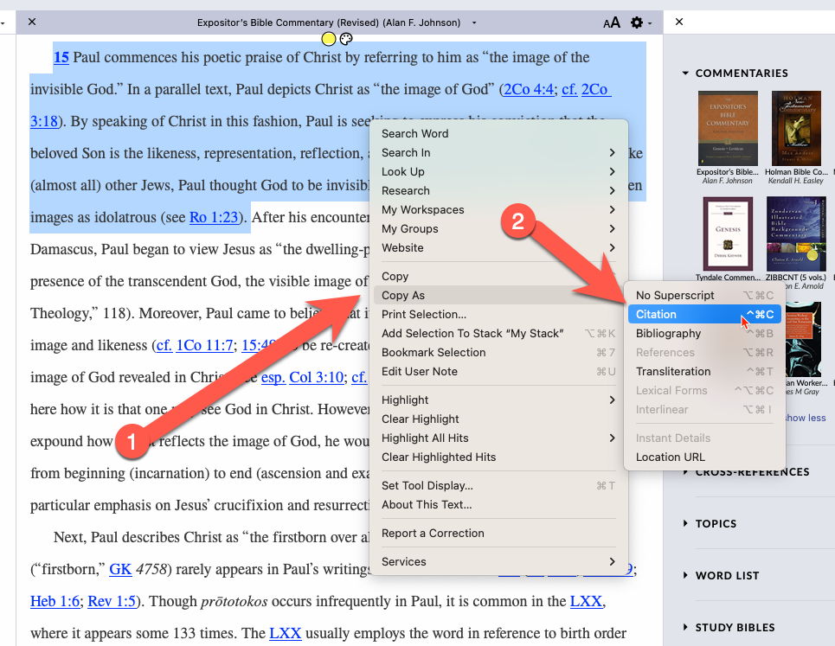The height and width of the screenshot is (646, 835).
Task: Close the right sidebar panel
Action: click(x=679, y=22)
